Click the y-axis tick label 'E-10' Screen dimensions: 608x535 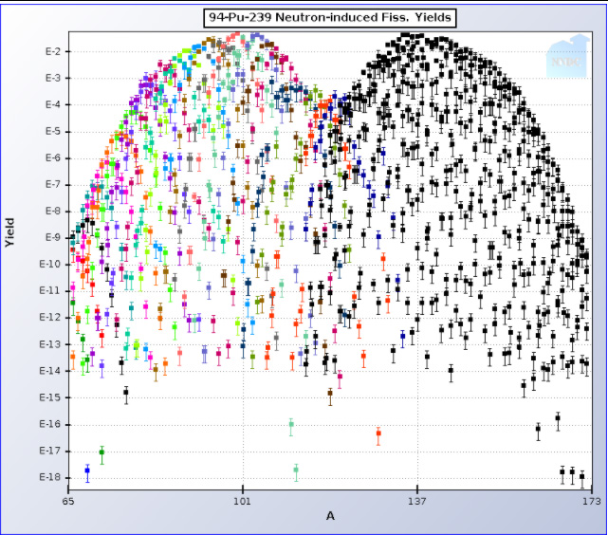50,265
